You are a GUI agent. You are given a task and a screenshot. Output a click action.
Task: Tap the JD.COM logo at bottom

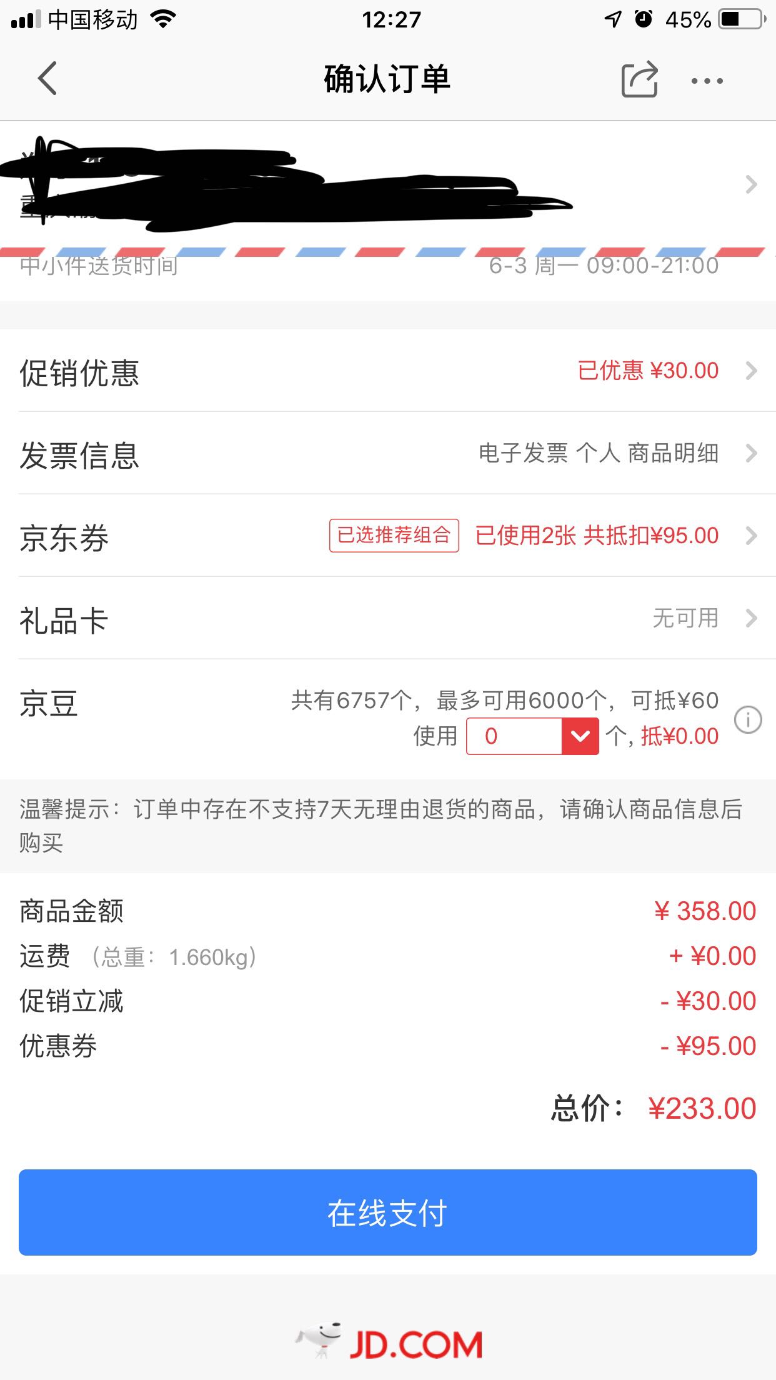click(x=389, y=1342)
